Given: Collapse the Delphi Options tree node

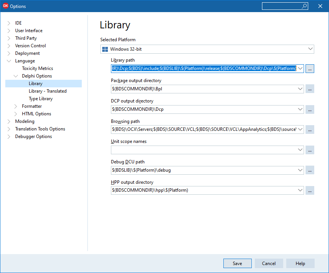Looking at the screenshot, I should click(x=16, y=76).
